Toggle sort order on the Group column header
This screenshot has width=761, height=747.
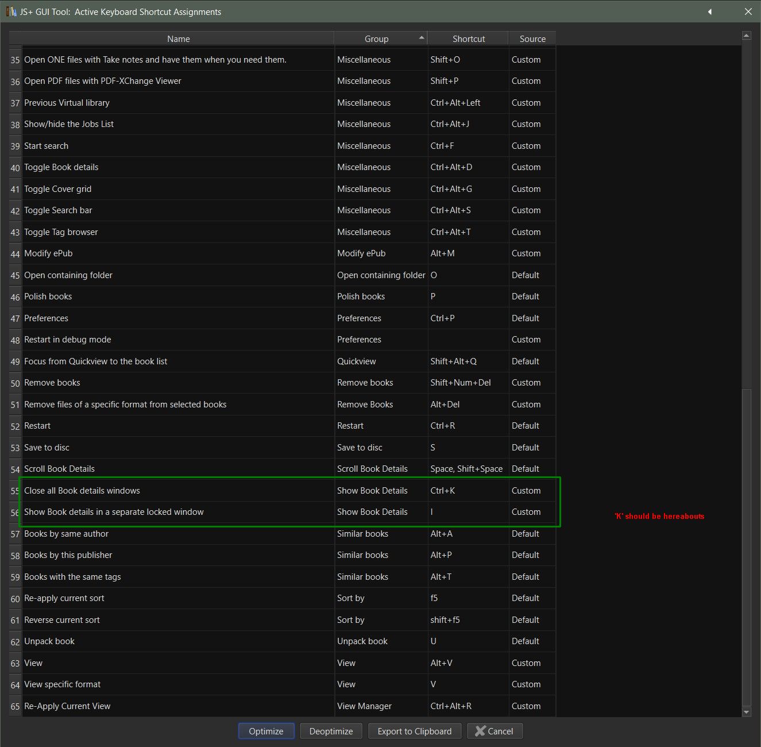click(381, 38)
